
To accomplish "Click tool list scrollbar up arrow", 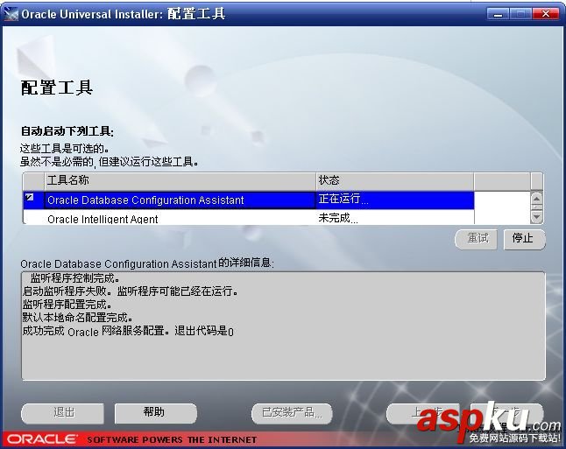I will click(536, 199).
